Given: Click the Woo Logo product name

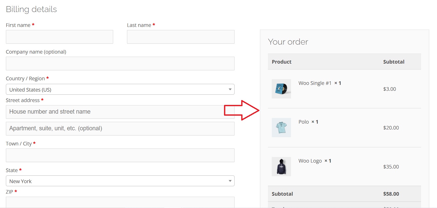Looking at the screenshot, I should 310,161.
